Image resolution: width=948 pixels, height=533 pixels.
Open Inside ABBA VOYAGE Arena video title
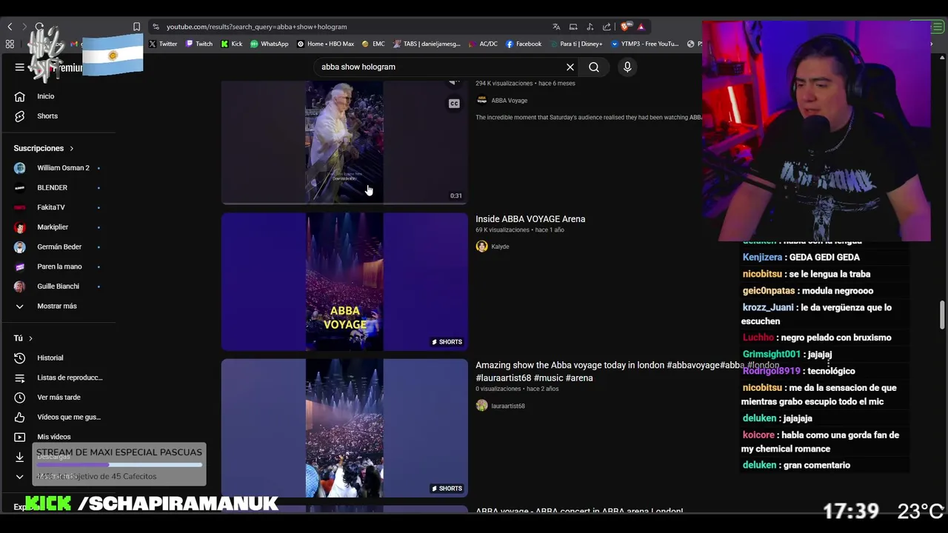[530, 219]
